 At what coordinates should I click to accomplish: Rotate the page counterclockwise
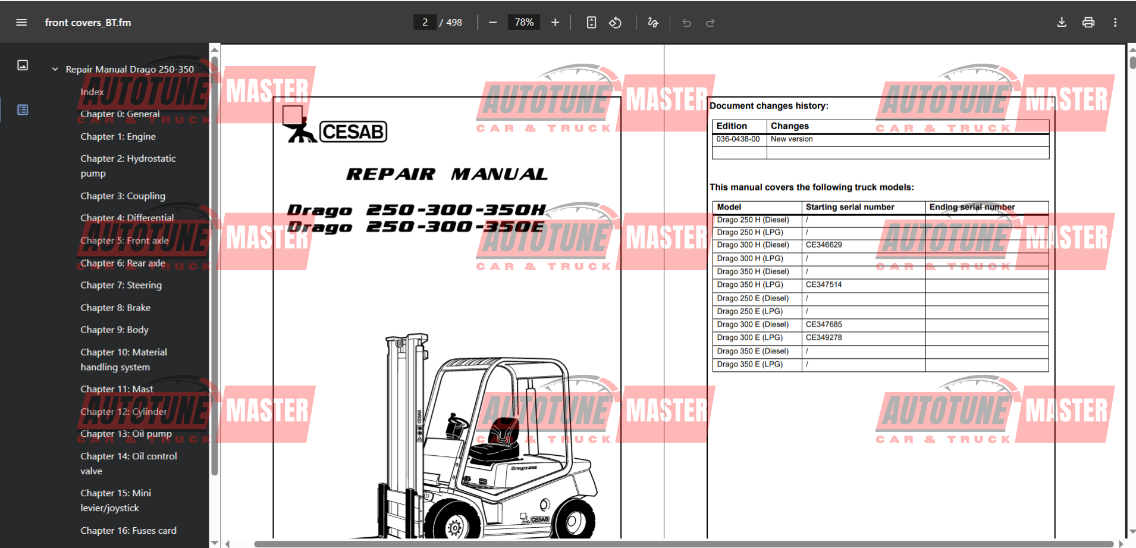click(x=616, y=22)
